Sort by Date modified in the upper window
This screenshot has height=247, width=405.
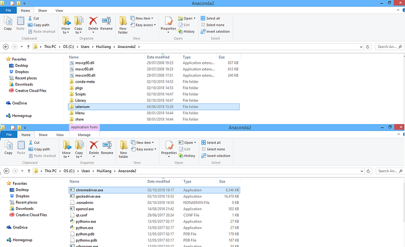coord(158,57)
